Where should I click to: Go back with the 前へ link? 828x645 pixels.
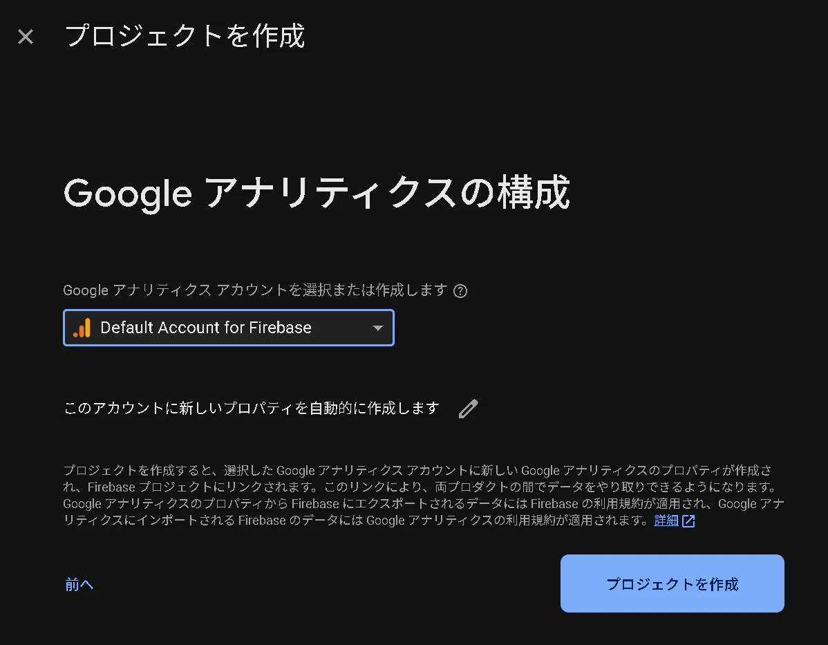tap(79, 584)
